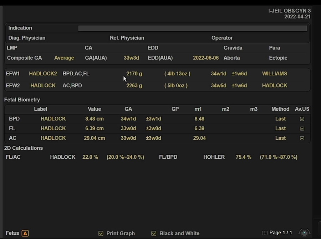Click the EFW2 parameters AC,BPD
The image size is (321, 239).
72,85
